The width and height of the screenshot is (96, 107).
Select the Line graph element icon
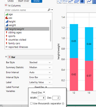[x=89, y=2]
